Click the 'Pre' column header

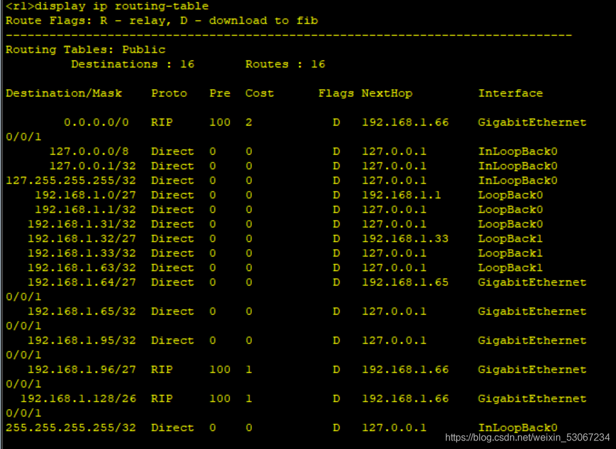click(x=220, y=93)
